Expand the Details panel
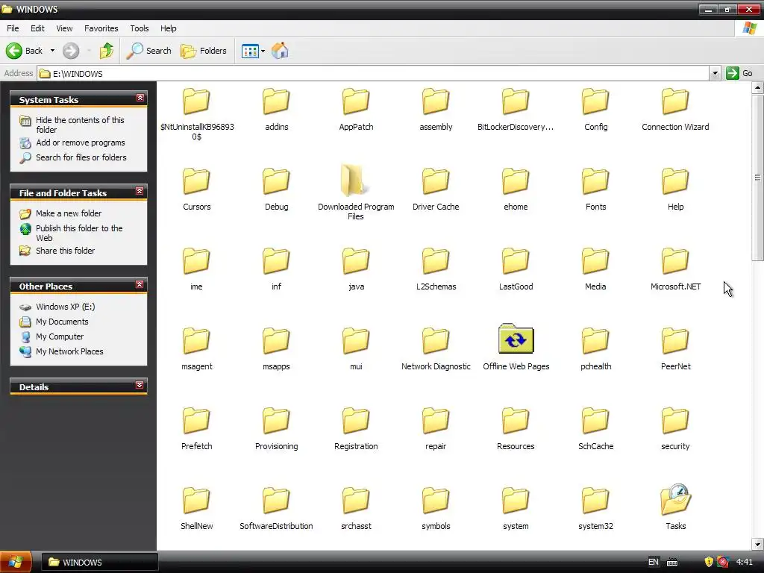This screenshot has width=764, height=573. [140, 385]
